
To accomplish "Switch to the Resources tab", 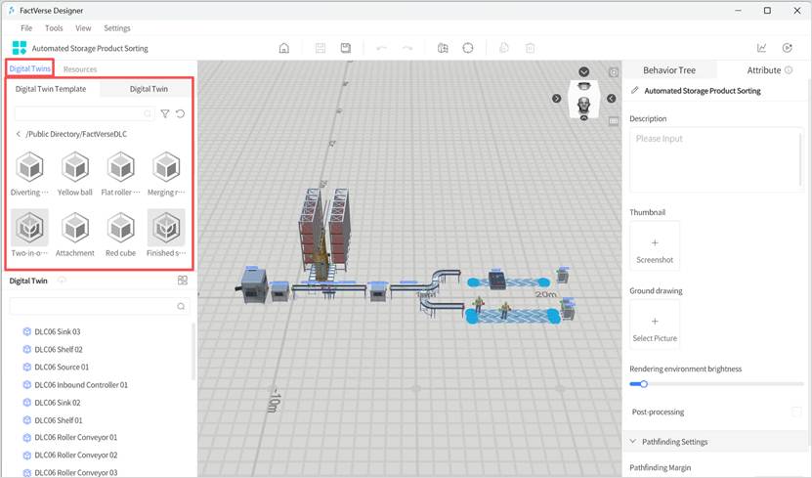I will tap(80, 69).
